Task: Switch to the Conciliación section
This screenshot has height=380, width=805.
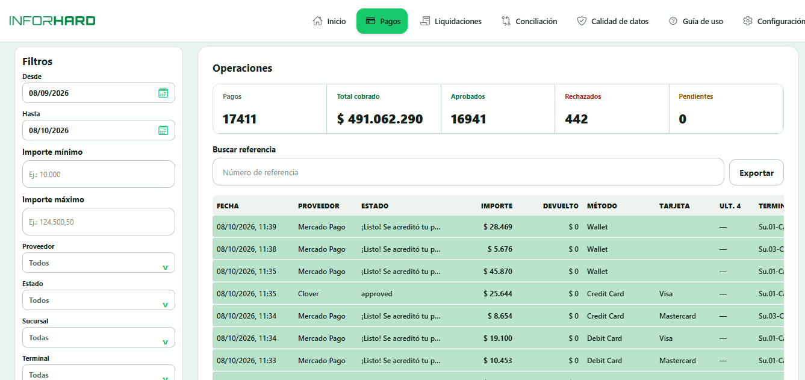Action: [x=529, y=21]
